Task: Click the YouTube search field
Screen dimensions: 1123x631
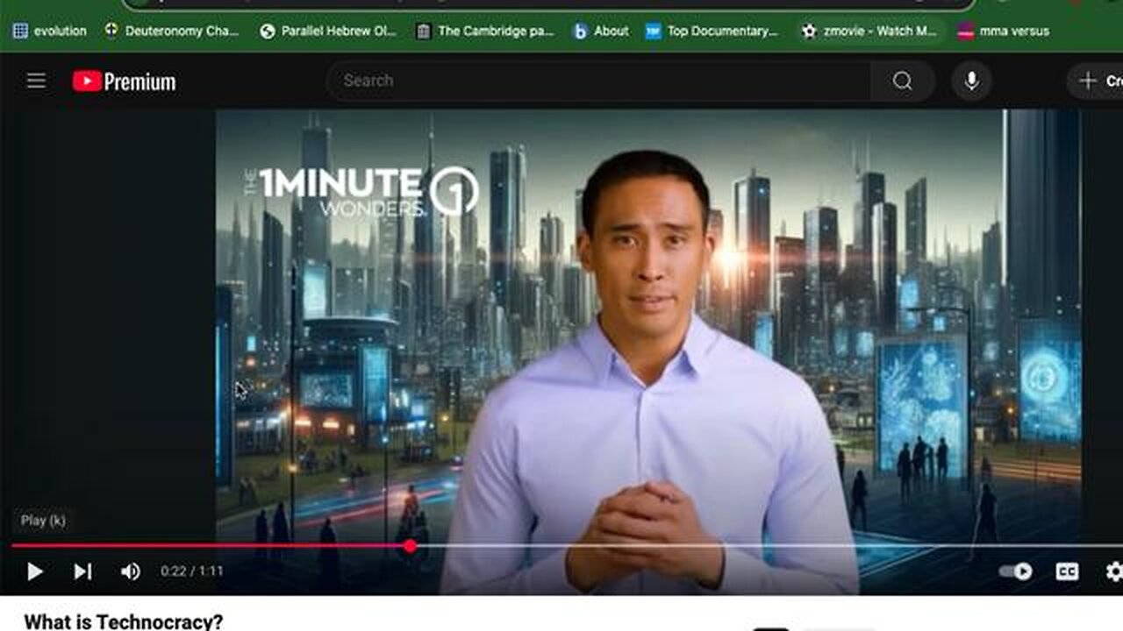Action: pos(598,81)
